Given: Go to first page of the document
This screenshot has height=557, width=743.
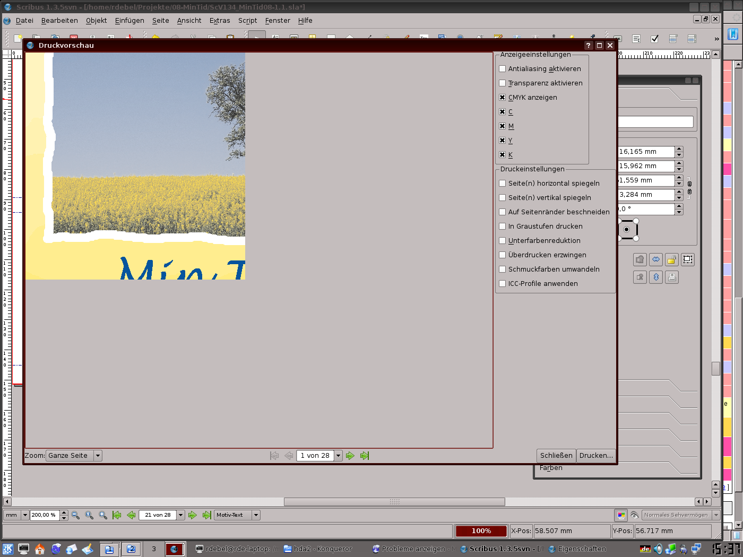Looking at the screenshot, I should tap(117, 515).
